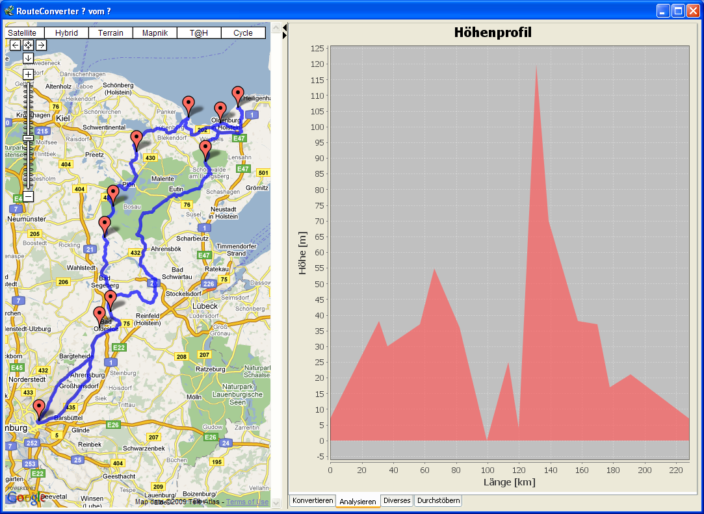The width and height of the screenshot is (704, 514).
Task: Switch to the Durchstöbern tab
Action: 438,501
